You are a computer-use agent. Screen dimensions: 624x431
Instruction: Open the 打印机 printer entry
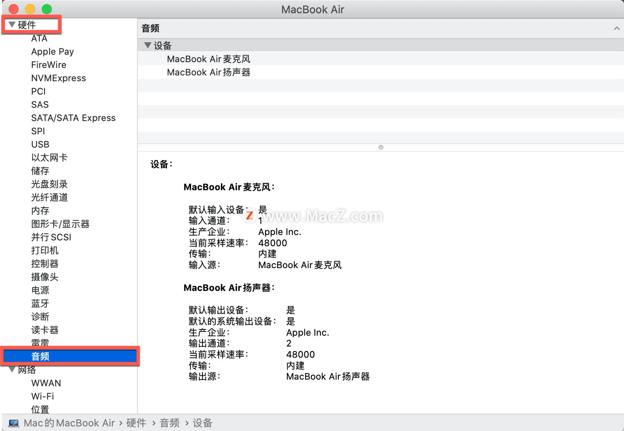(45, 250)
